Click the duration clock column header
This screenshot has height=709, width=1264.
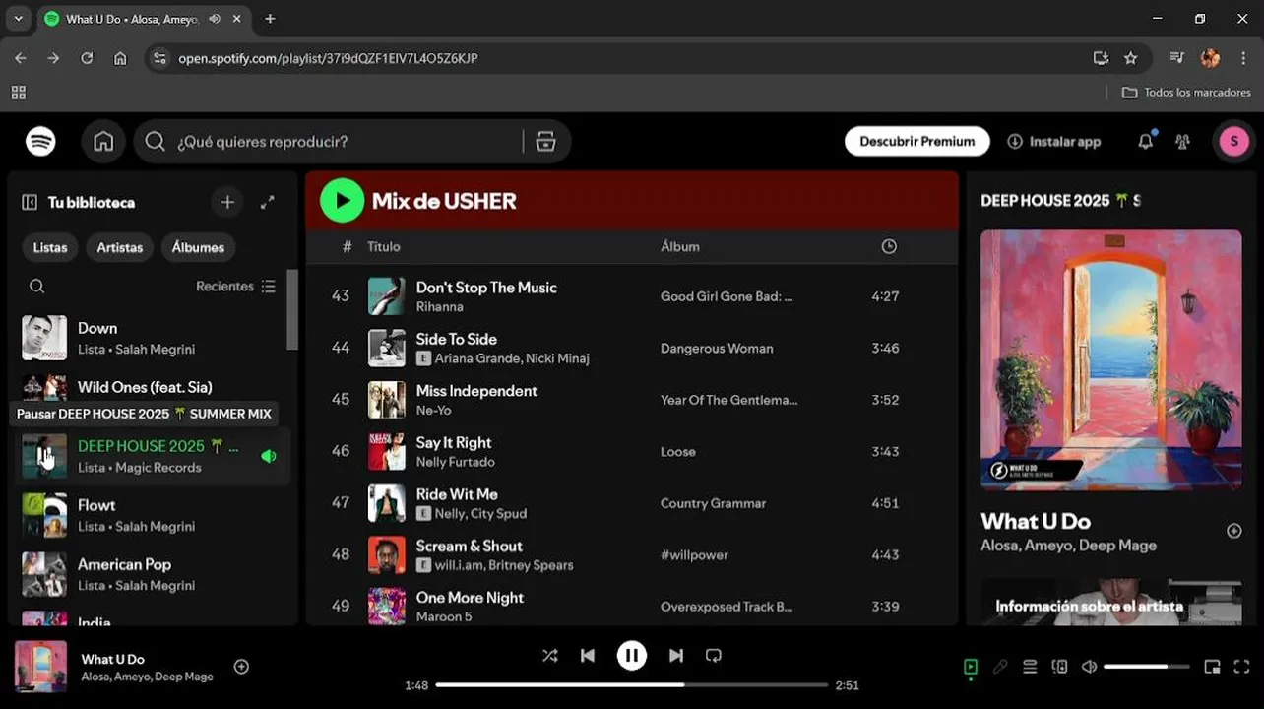pyautogui.click(x=889, y=247)
